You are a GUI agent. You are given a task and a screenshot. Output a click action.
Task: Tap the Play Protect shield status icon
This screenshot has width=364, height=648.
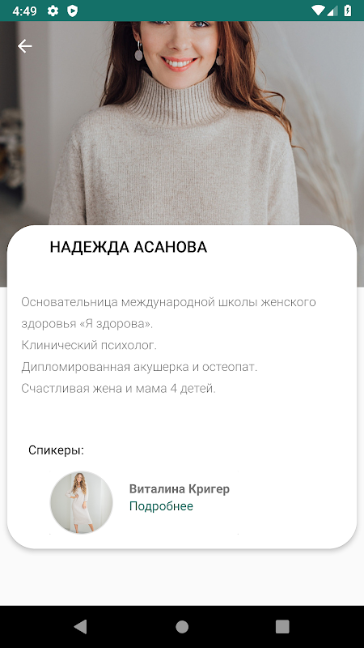click(73, 11)
